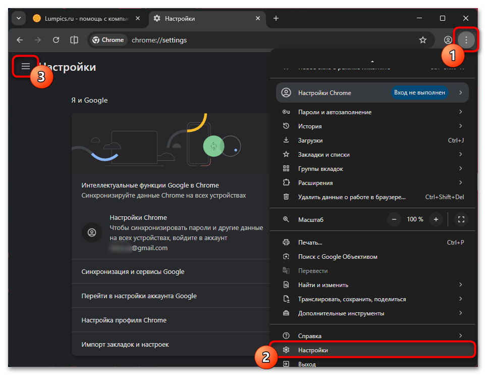The height and width of the screenshot is (375, 486).
Task: Click the Масштаб magnifier icon
Action: [x=286, y=219]
